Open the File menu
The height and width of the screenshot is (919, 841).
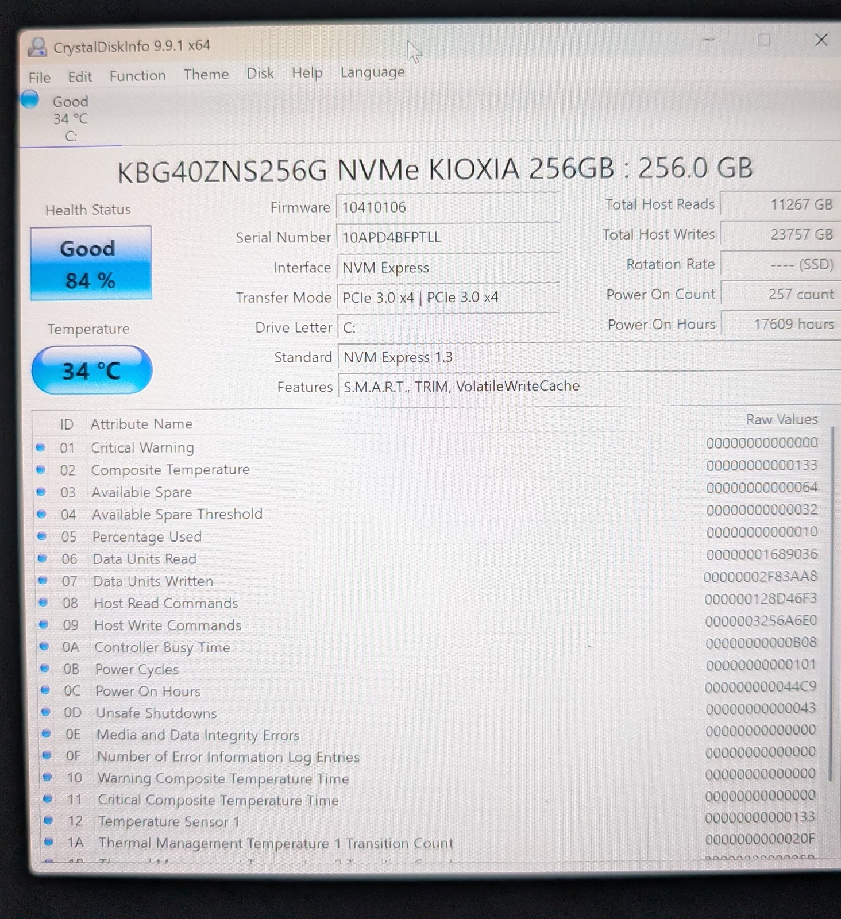[40, 77]
